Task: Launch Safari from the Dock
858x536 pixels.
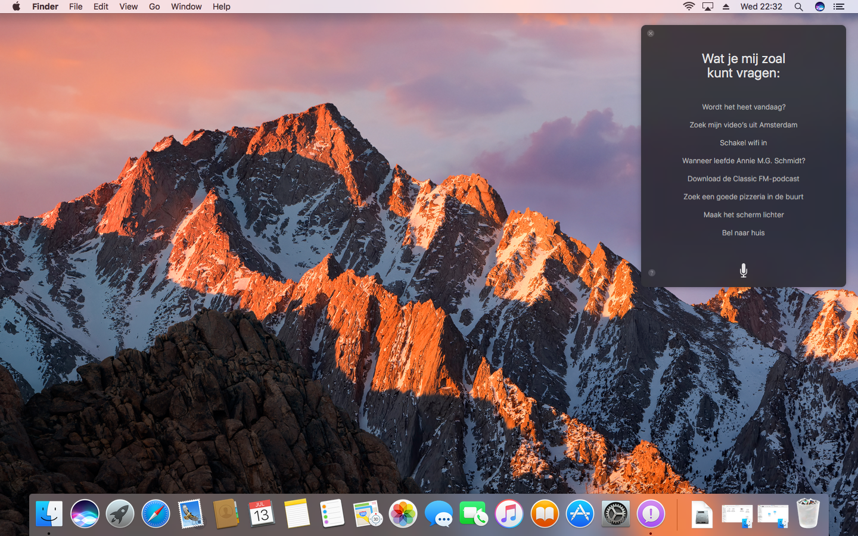Action: (x=156, y=513)
